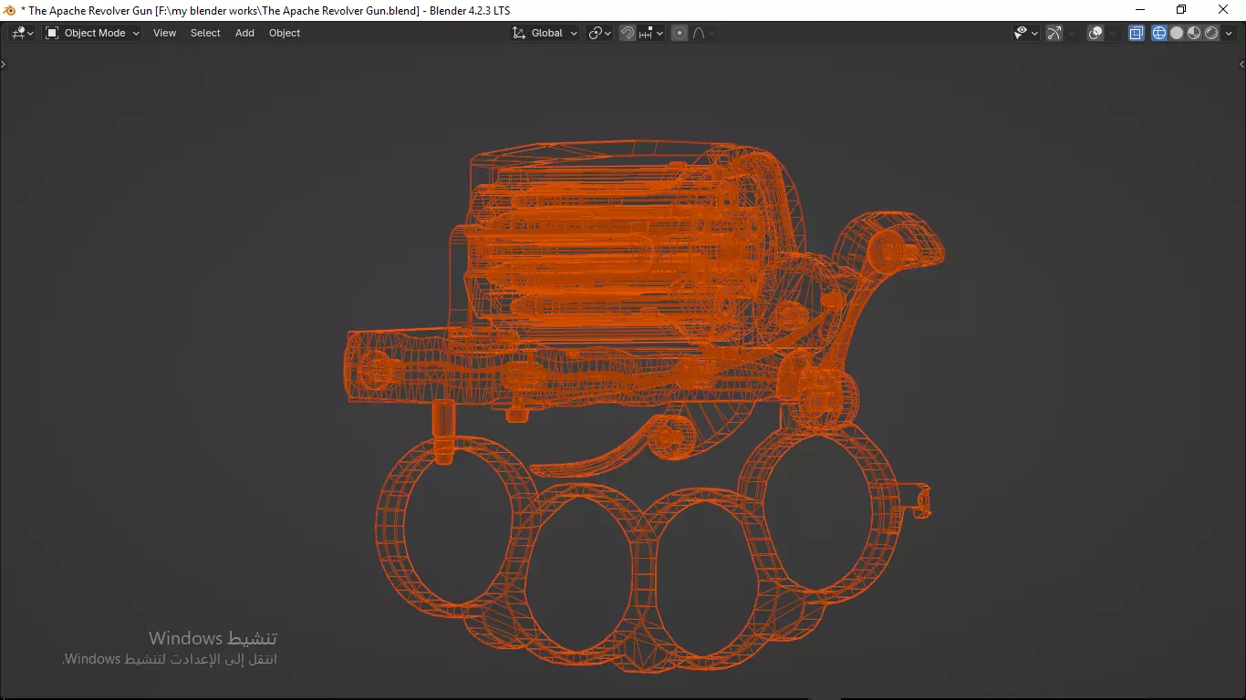Viewport: 1246px width, 700px height.
Task: Switch to Material Preview shading
Action: click(x=1194, y=33)
